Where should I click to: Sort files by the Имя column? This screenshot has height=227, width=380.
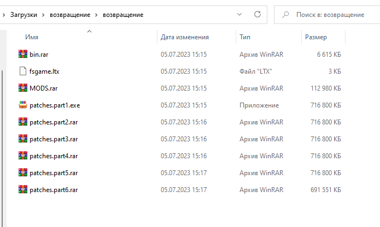(32, 37)
